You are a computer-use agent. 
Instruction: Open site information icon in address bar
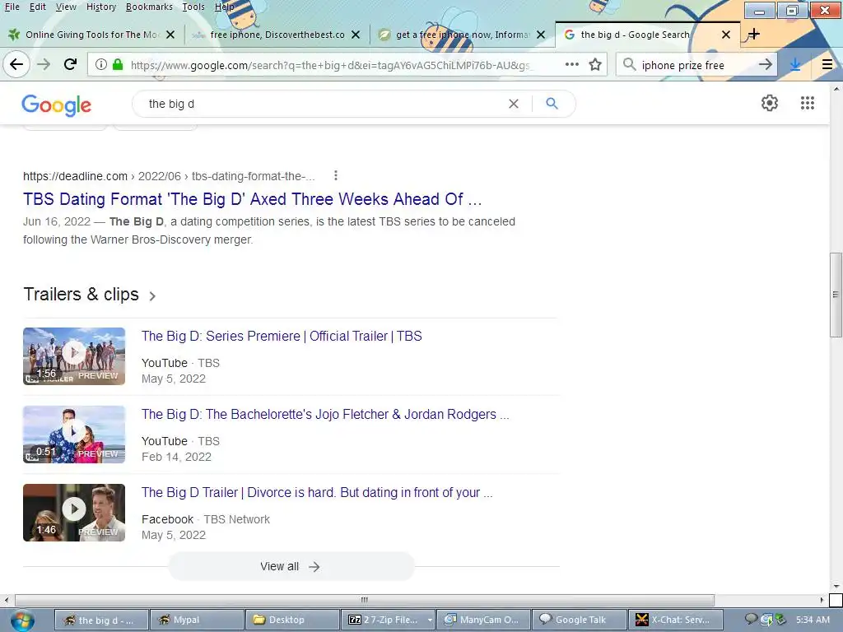[x=100, y=65]
